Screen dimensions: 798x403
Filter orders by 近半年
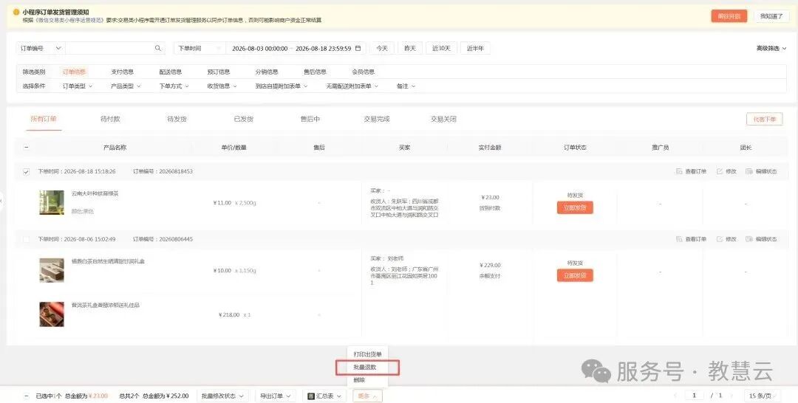coord(475,48)
